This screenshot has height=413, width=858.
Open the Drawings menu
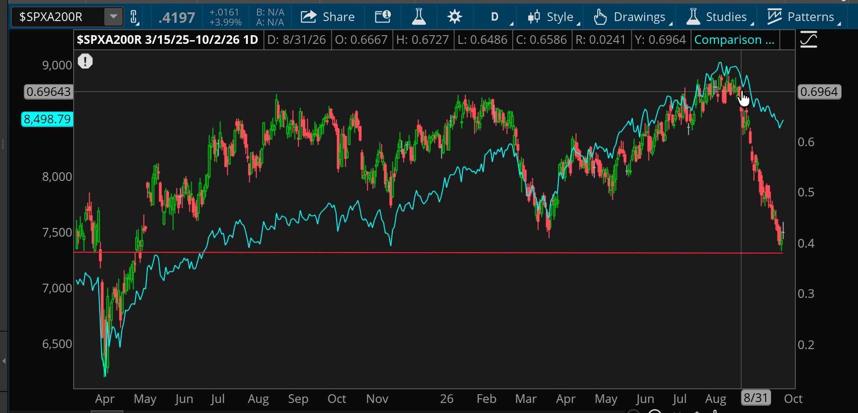(633, 17)
